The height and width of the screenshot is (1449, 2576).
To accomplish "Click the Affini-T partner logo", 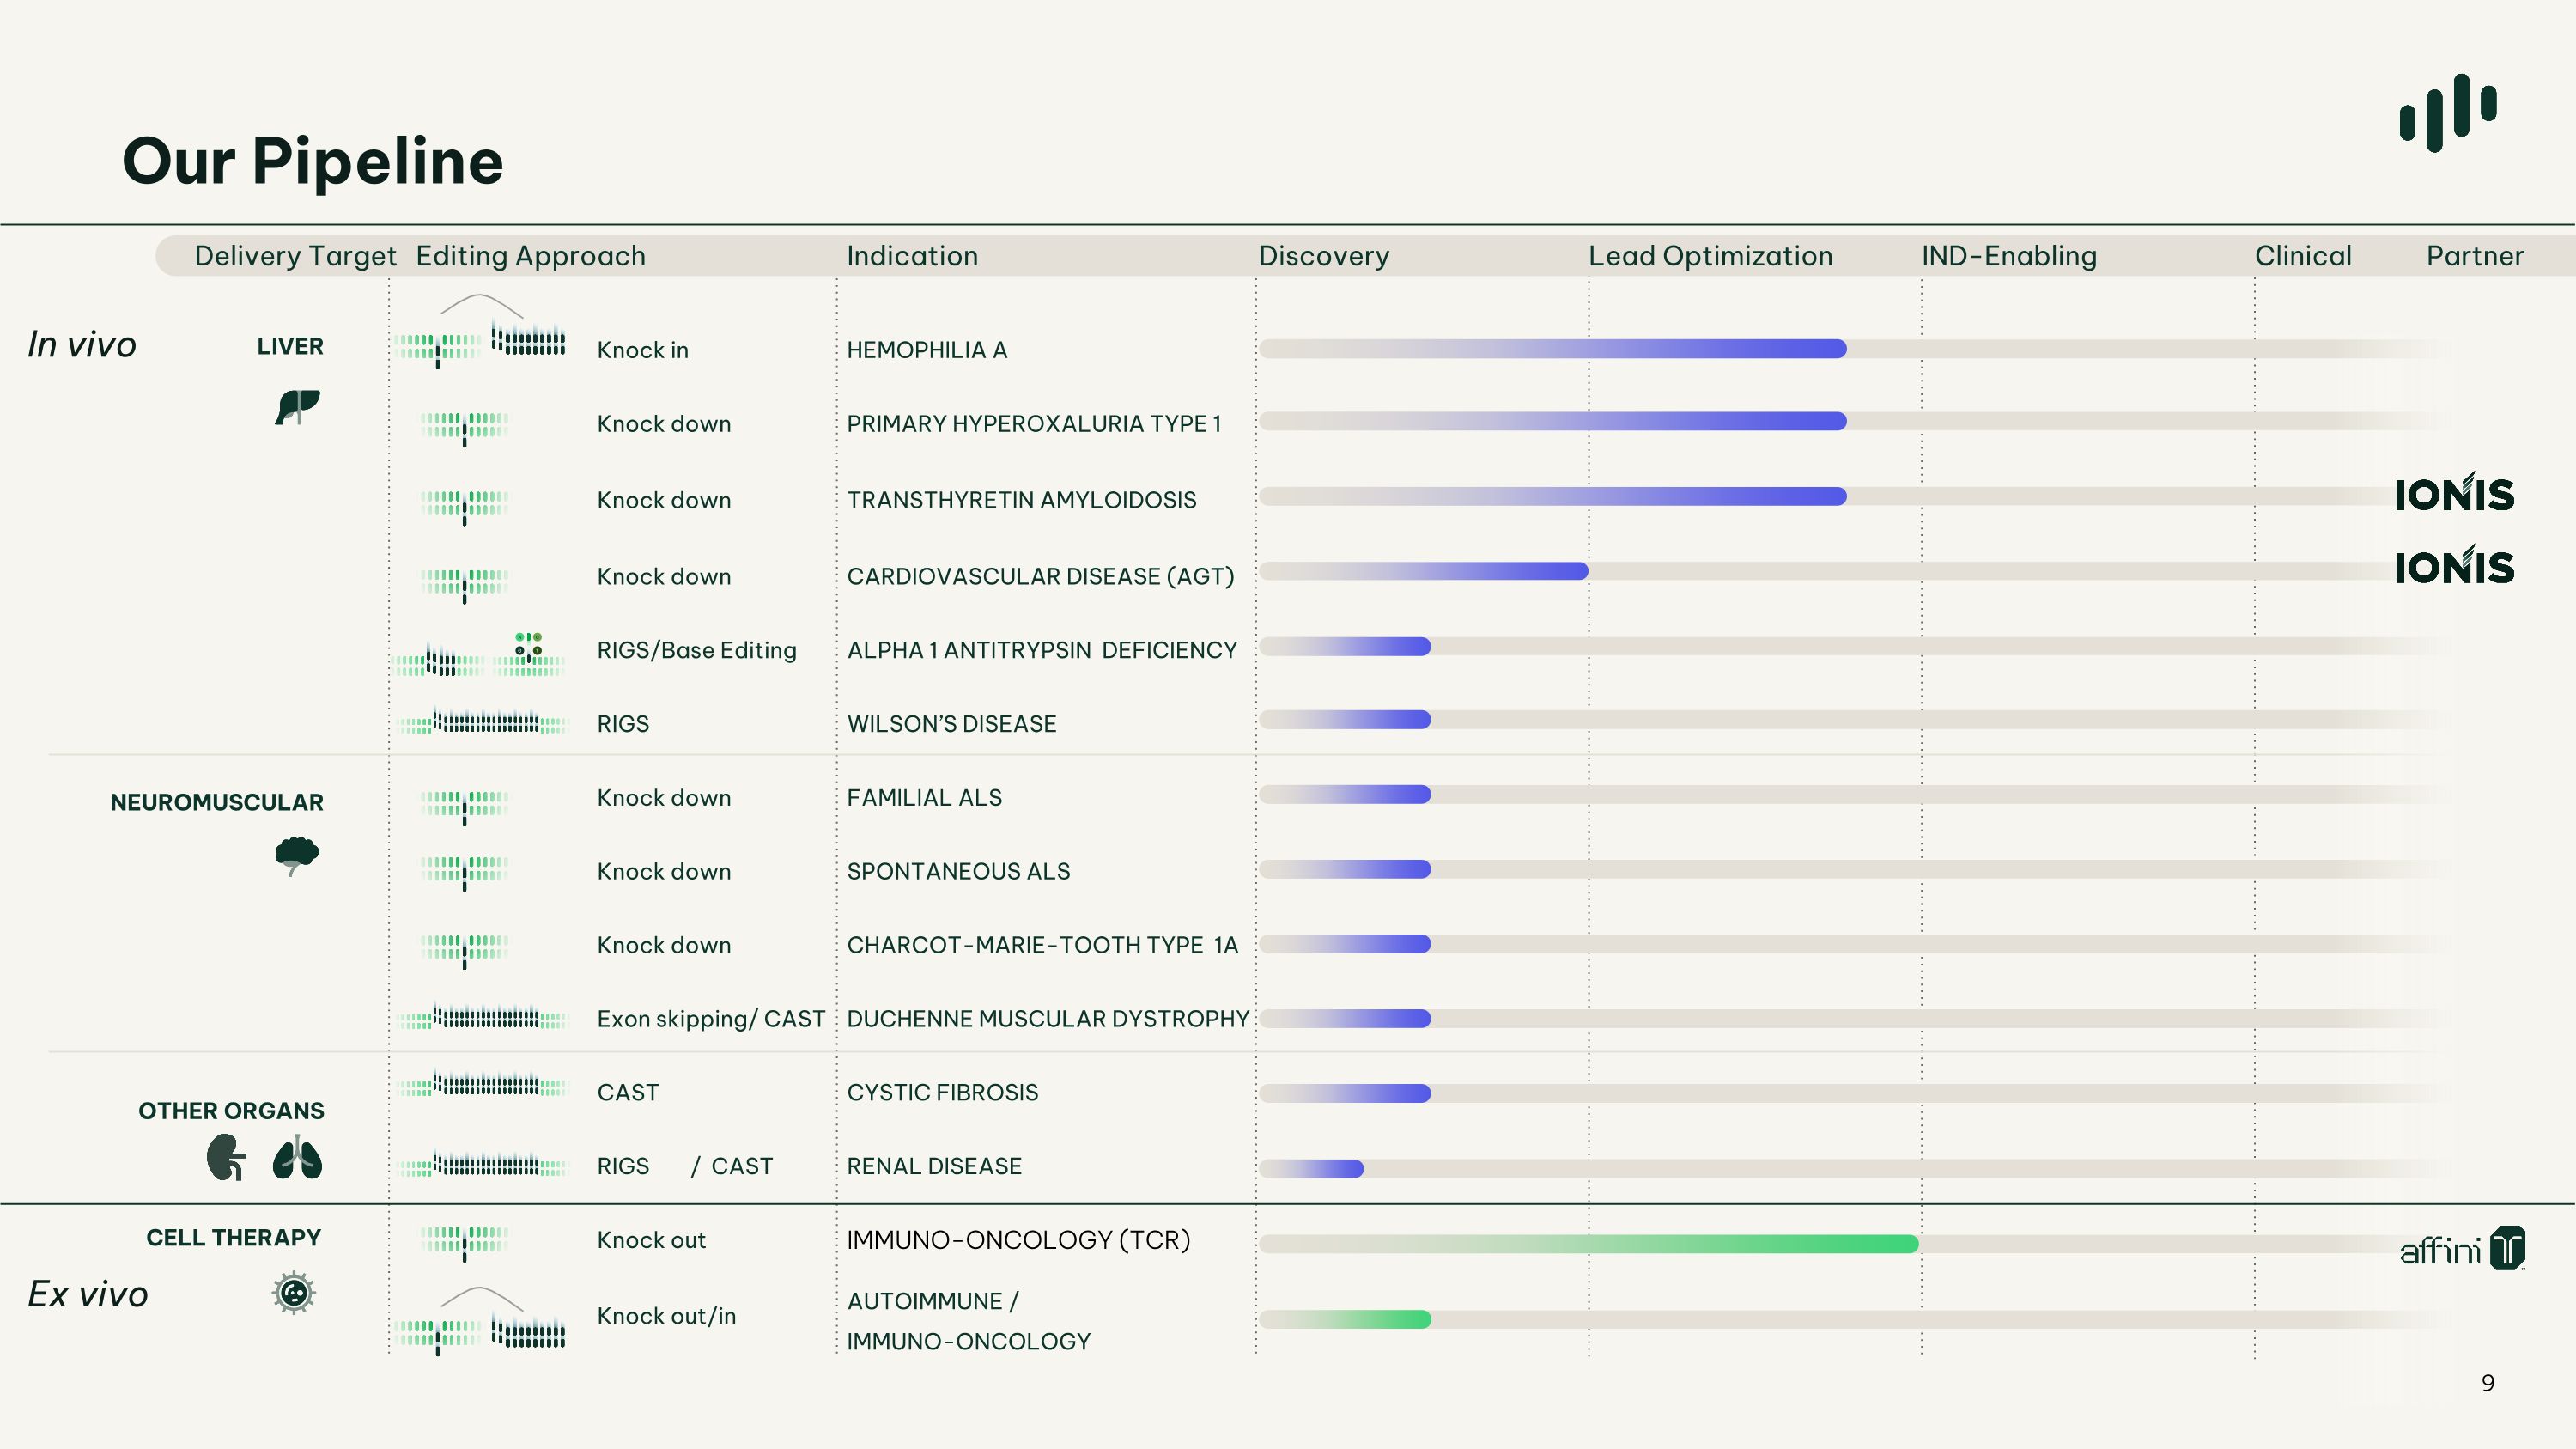I will point(2462,1248).
